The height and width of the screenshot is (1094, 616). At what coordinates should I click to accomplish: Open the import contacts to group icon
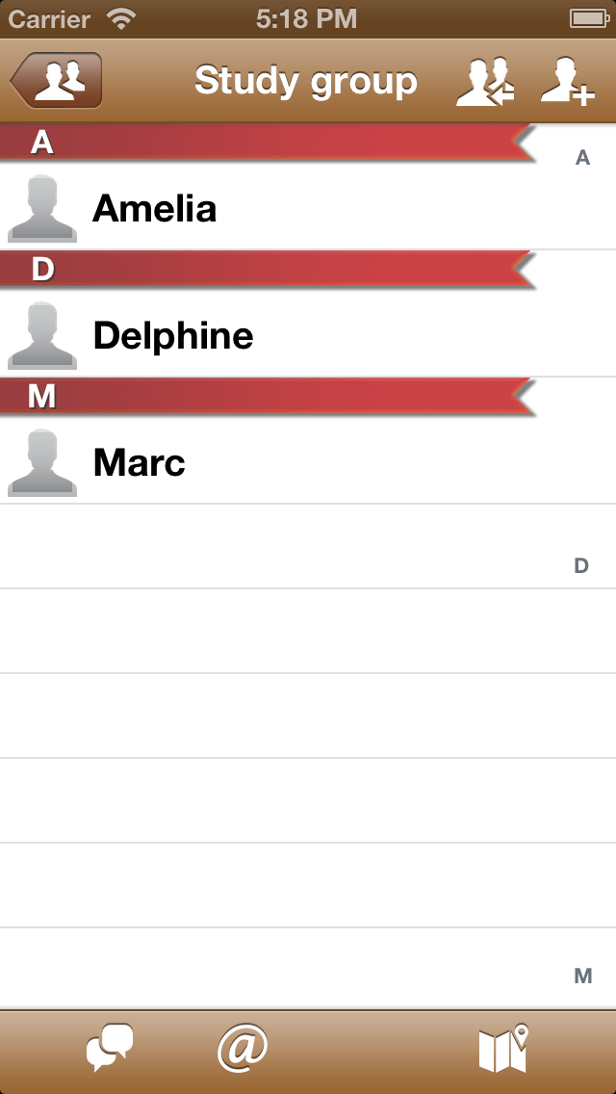[484, 81]
